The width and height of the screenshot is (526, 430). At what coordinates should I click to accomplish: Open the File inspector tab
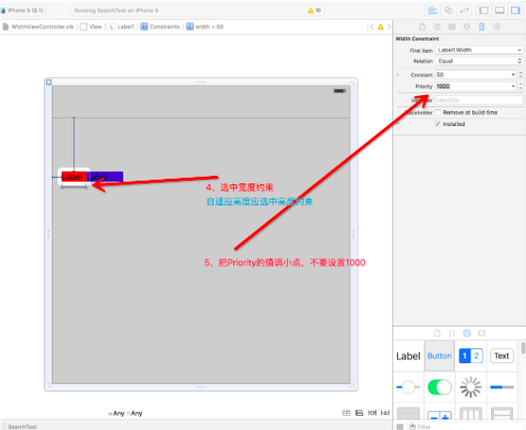(422, 27)
